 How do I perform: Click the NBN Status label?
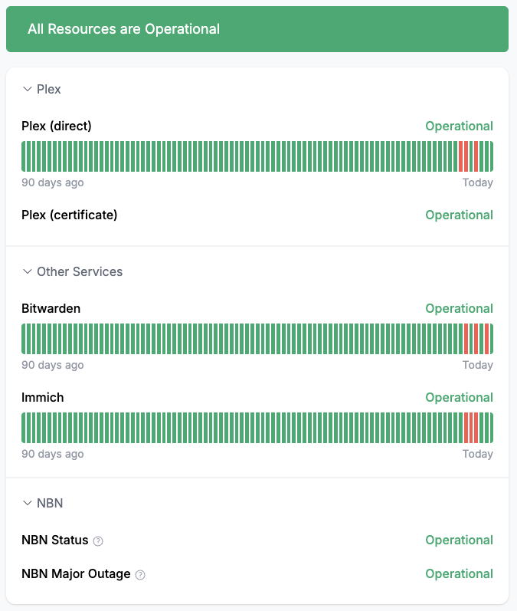point(55,540)
